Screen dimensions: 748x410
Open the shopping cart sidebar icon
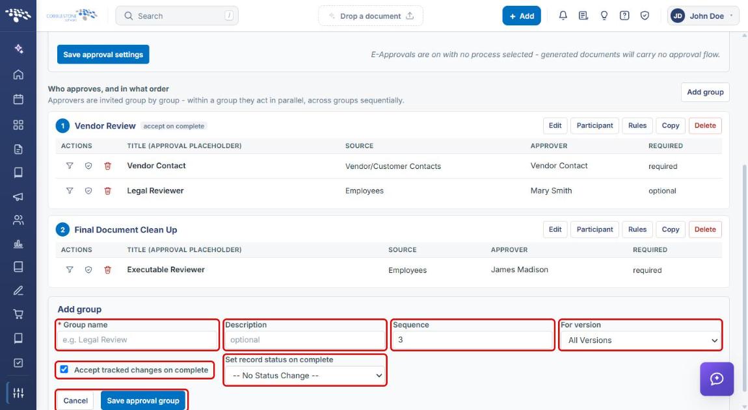(18, 314)
